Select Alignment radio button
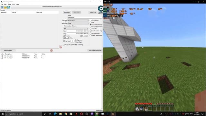This screenshot has height=116, width=206. pos(75,40)
